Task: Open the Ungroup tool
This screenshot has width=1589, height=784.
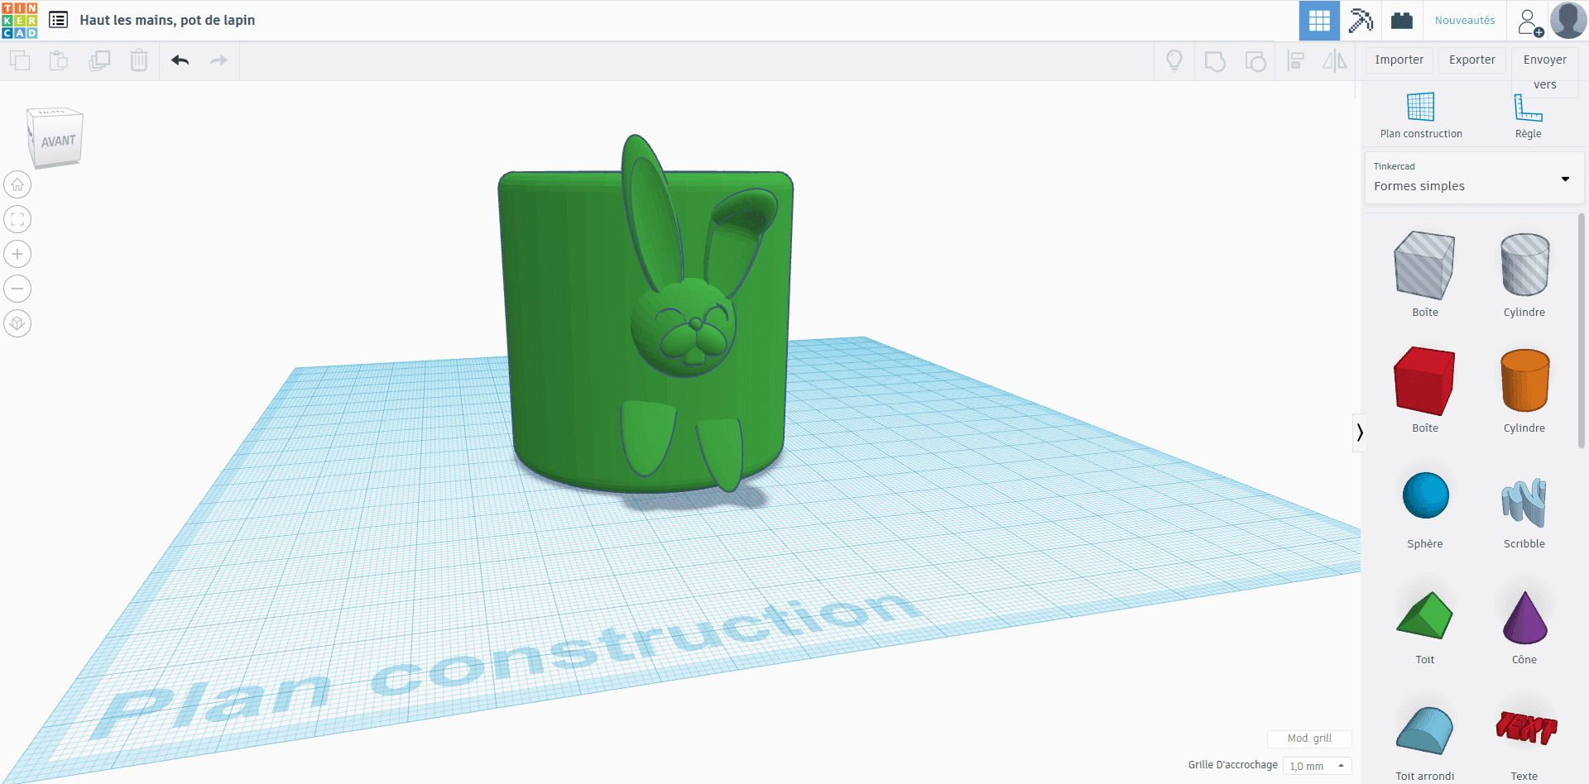Action: pyautogui.click(x=1255, y=60)
